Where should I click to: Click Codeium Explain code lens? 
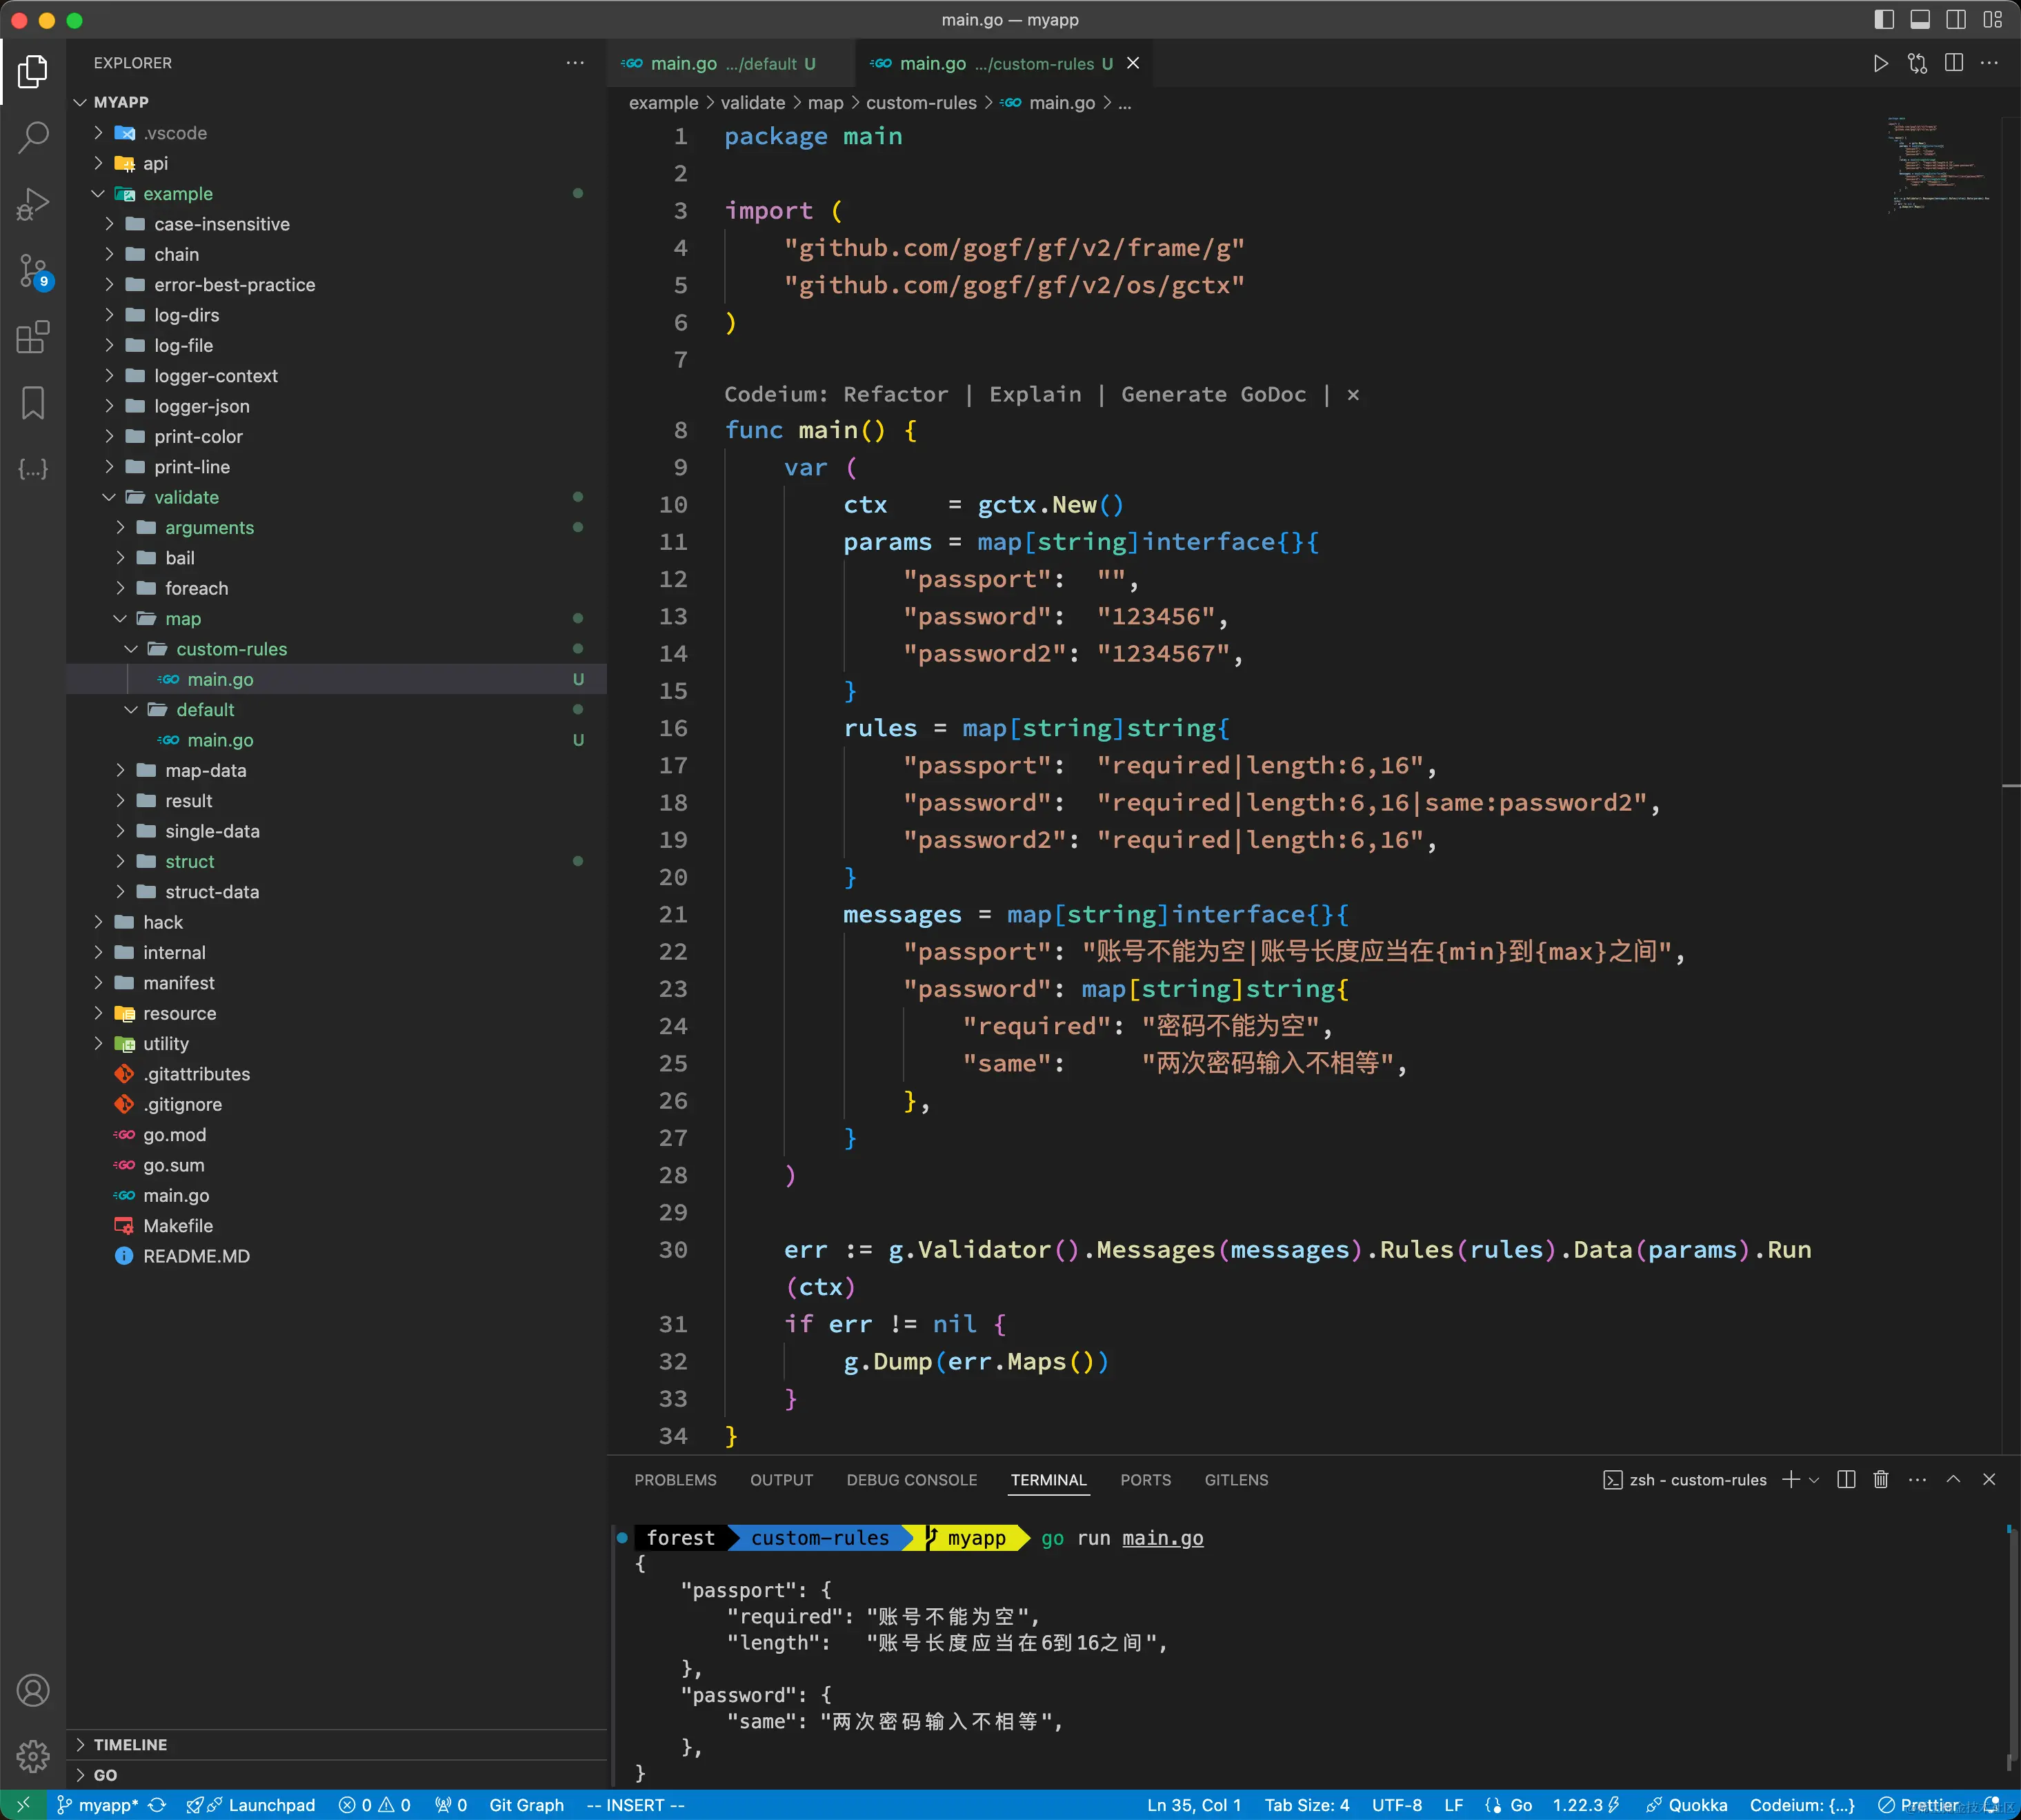(1035, 394)
